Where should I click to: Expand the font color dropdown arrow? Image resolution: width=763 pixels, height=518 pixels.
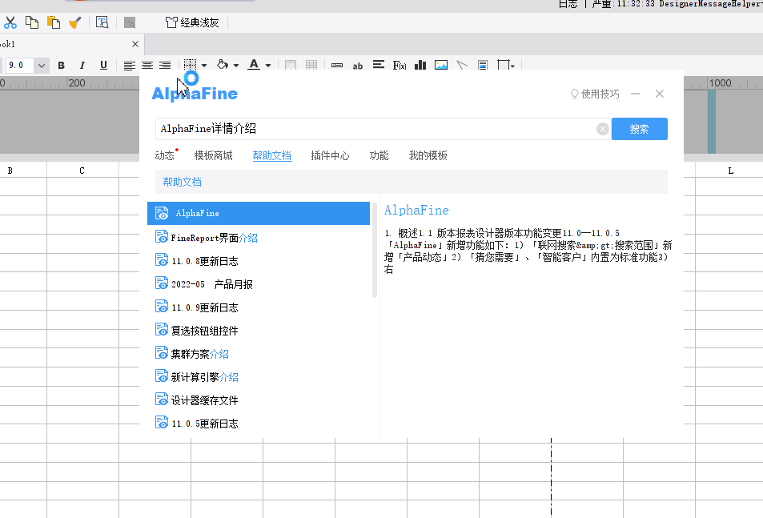(268, 66)
